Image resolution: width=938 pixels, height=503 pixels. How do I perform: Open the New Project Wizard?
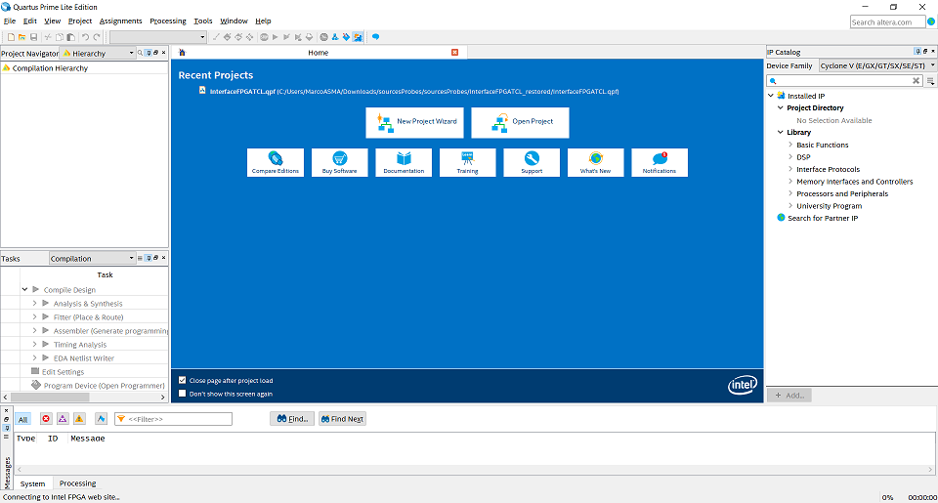click(x=414, y=122)
